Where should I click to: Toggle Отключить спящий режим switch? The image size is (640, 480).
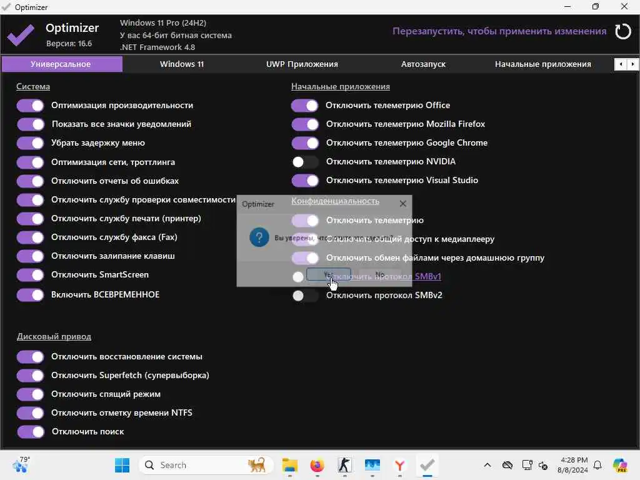click(x=30, y=394)
